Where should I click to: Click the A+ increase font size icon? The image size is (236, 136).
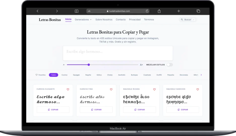coord(141,65)
